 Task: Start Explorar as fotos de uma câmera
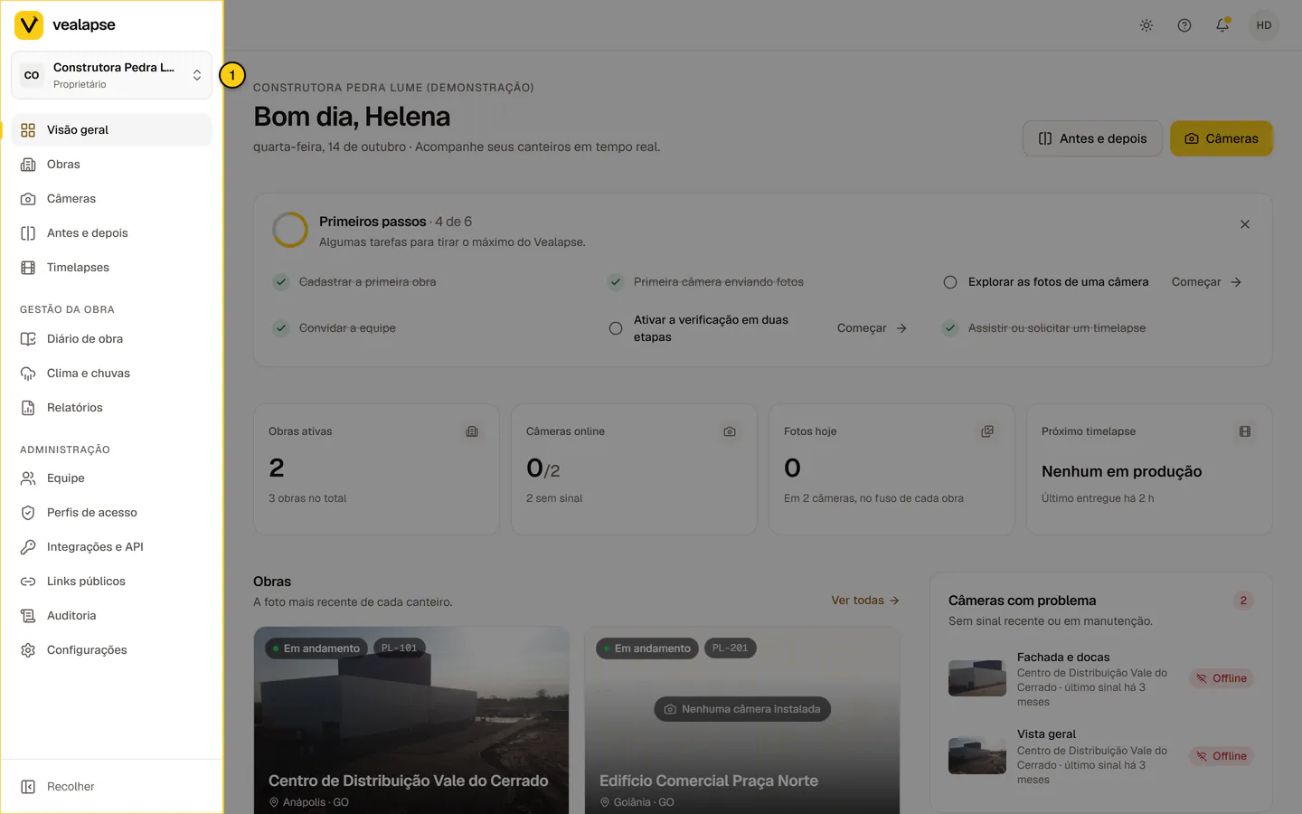coord(1206,282)
